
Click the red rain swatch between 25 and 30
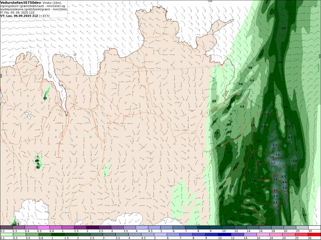[x=302, y=235]
